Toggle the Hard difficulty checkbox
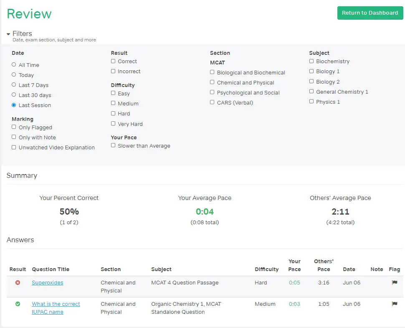This screenshot has height=328, width=405. click(113, 113)
